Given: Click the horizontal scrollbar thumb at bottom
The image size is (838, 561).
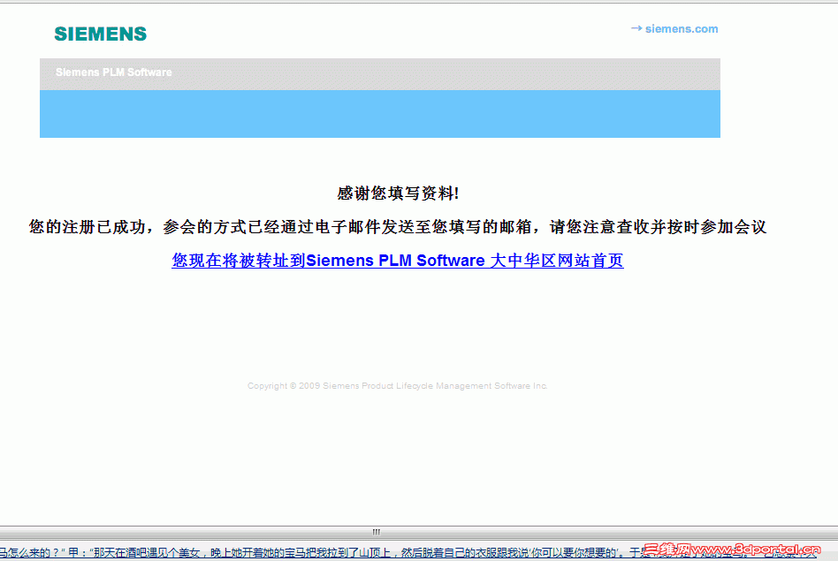Looking at the screenshot, I should pyautogui.click(x=380, y=531).
